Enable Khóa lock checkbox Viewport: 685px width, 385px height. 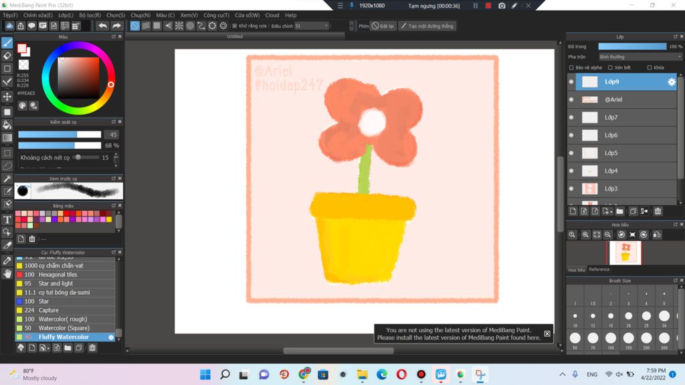tap(649, 68)
